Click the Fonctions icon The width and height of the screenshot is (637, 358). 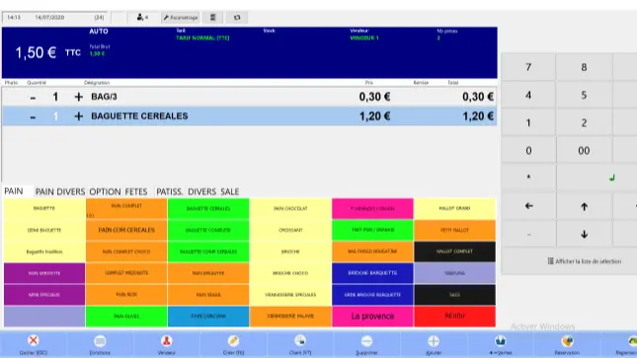click(100, 340)
